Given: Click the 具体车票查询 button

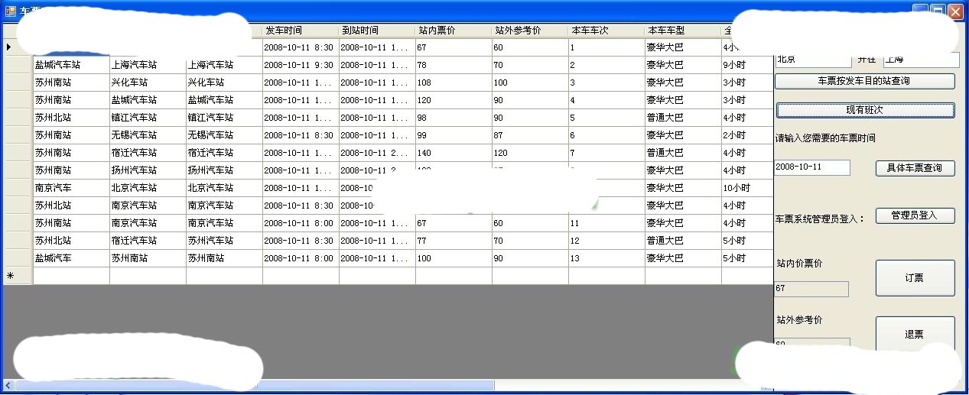Looking at the screenshot, I should pyautogui.click(x=915, y=168).
